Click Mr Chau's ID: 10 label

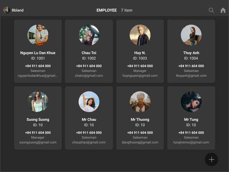[x=89, y=125]
